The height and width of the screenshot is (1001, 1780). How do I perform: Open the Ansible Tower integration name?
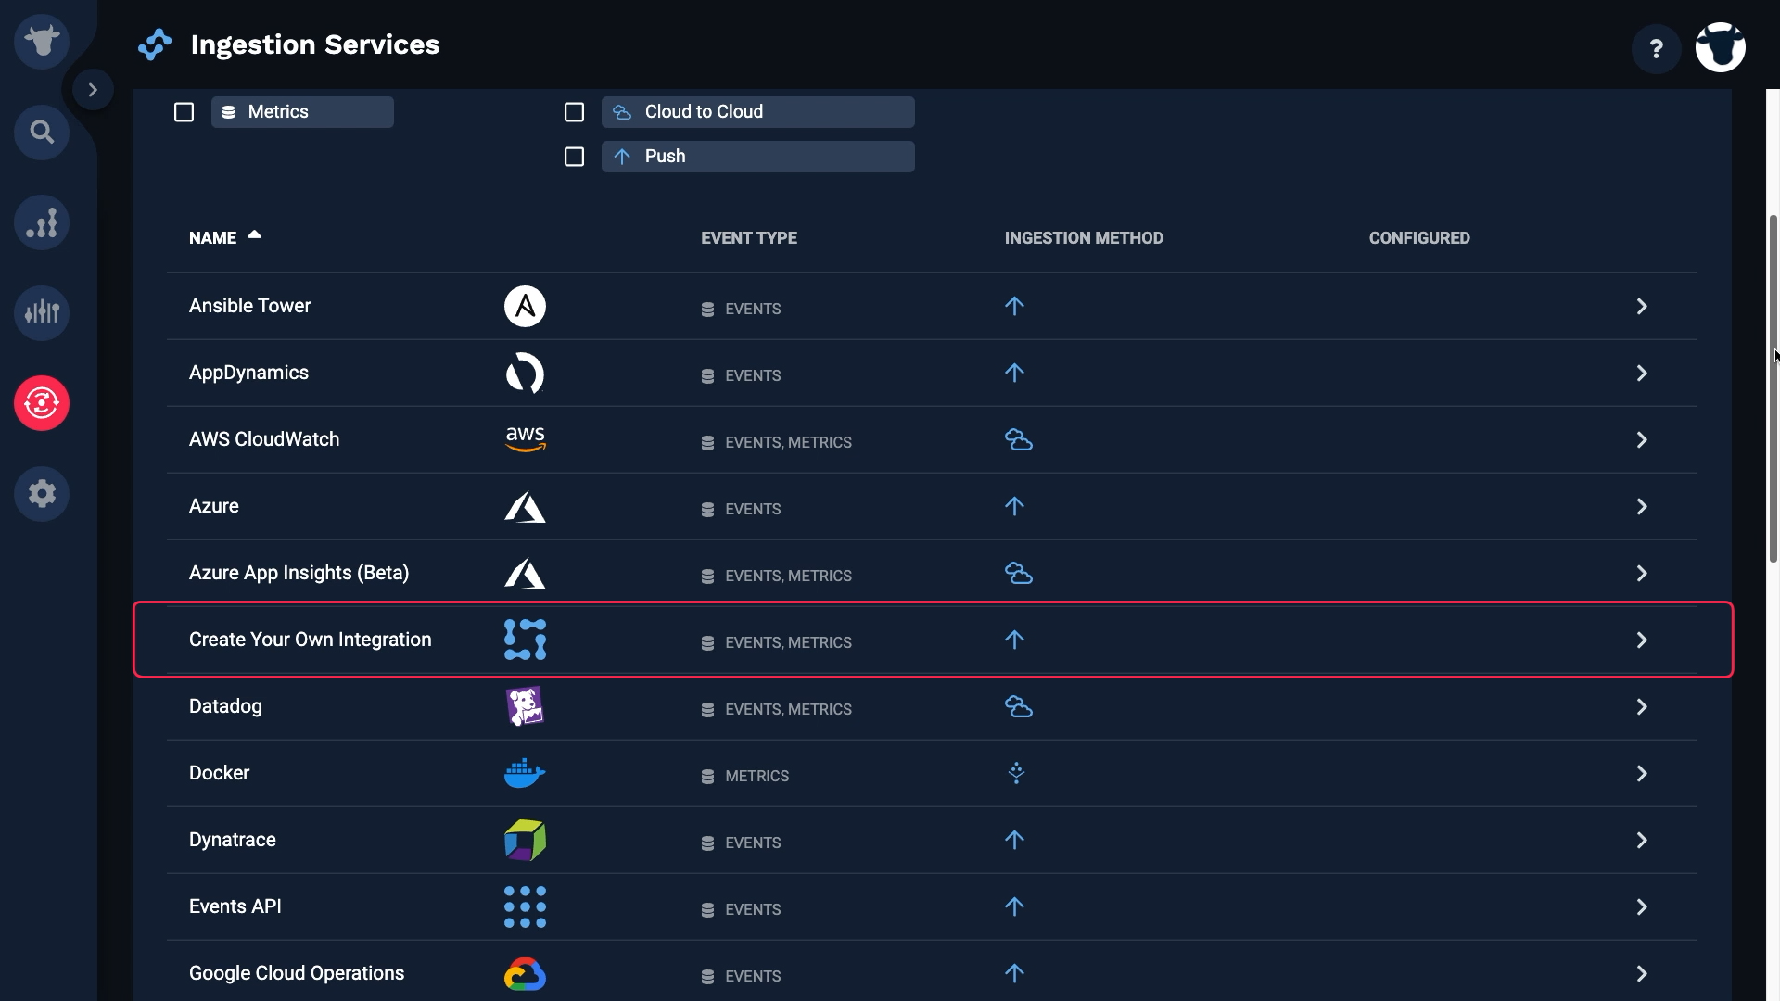(249, 306)
